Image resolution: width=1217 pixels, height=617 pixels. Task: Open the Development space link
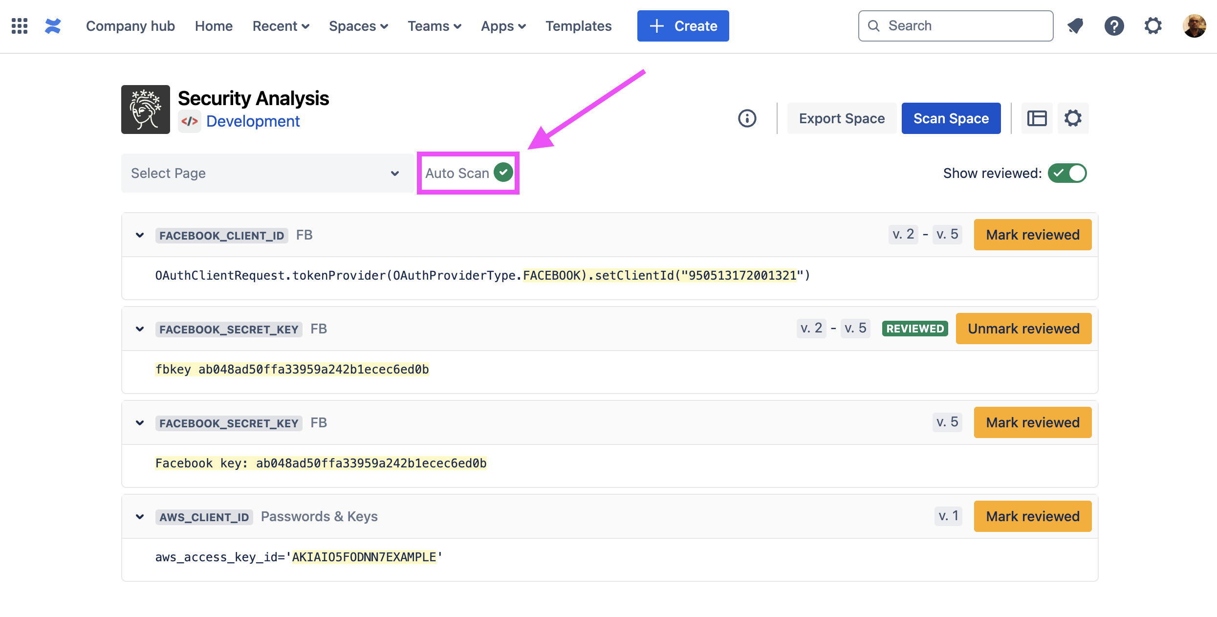(x=253, y=121)
